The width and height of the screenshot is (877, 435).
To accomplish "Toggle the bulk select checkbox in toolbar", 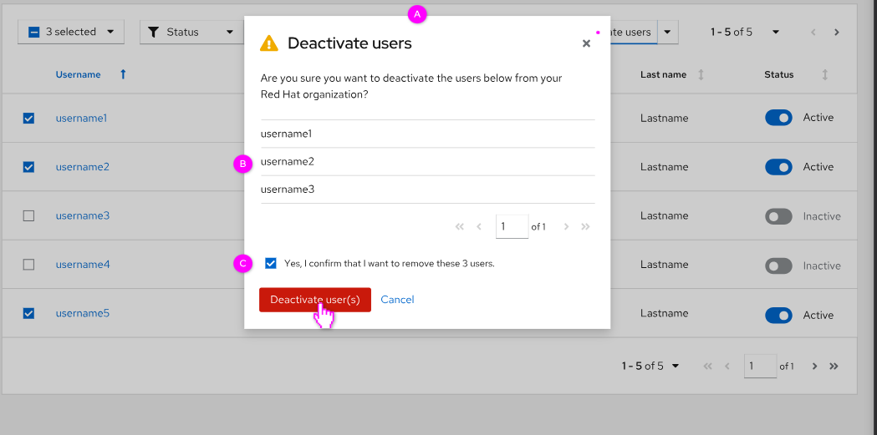I will click(34, 33).
